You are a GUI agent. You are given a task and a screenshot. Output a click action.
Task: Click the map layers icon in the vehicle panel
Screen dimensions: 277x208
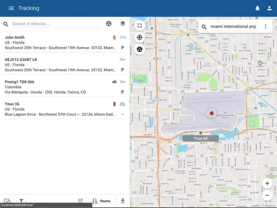tap(122, 24)
